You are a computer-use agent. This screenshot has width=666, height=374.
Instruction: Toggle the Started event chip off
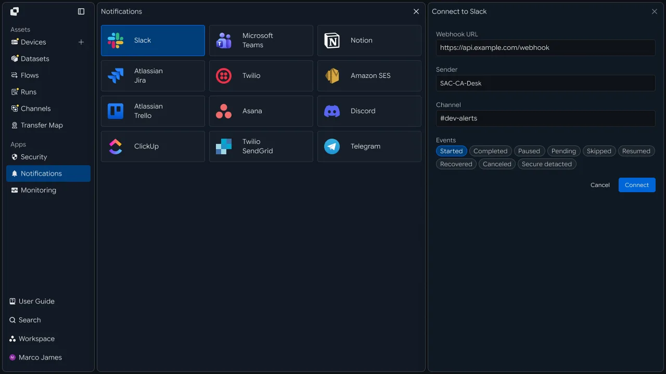(x=452, y=151)
